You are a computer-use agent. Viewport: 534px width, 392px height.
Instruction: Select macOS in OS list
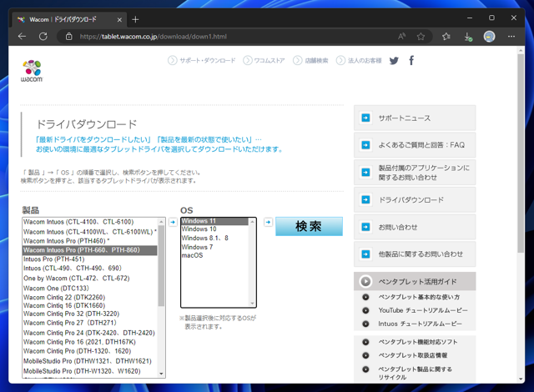coord(214,255)
